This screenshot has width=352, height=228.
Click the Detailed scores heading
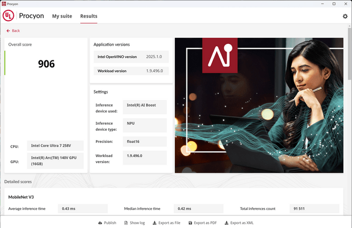[x=18, y=182]
